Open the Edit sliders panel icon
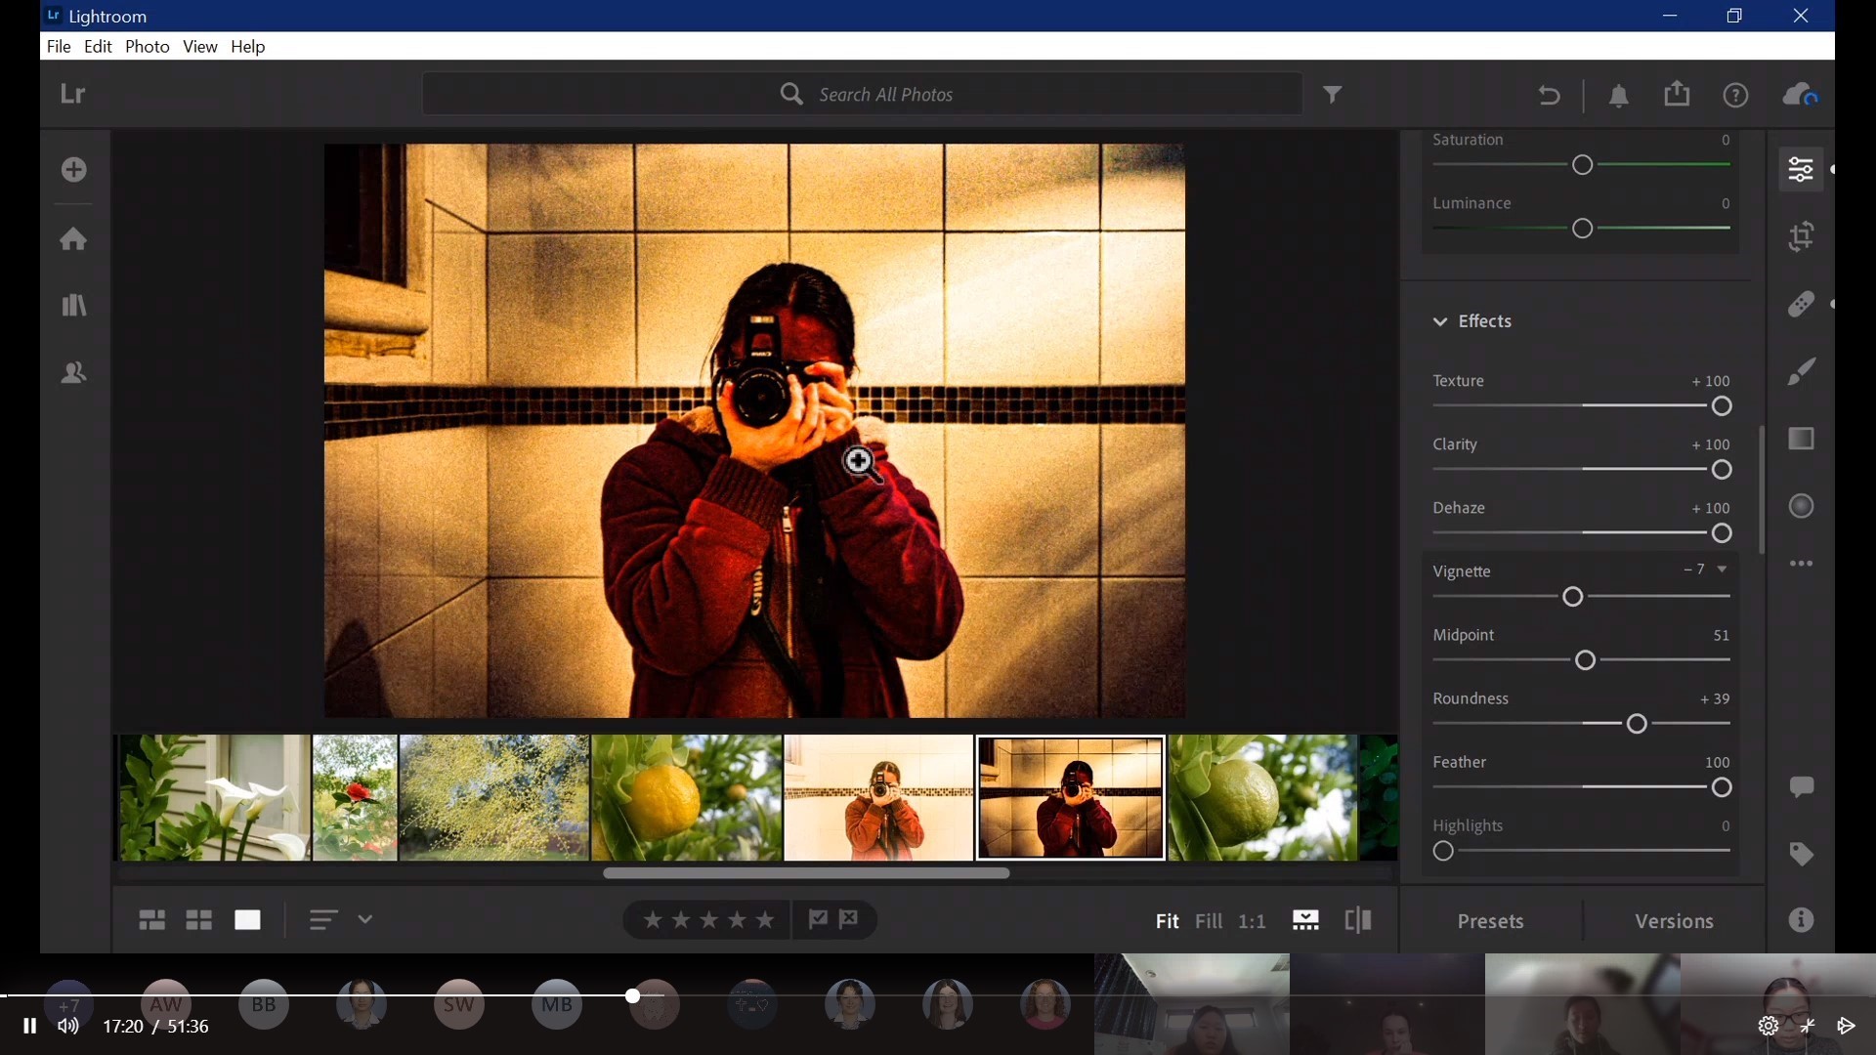The width and height of the screenshot is (1876, 1055). coord(1801,170)
